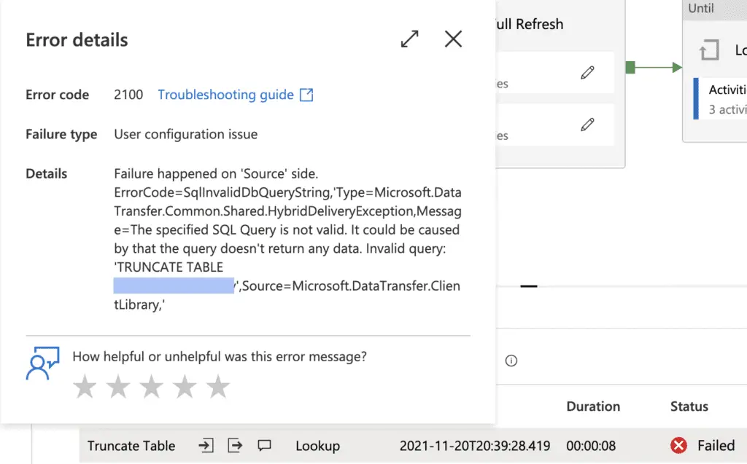Close the Error details dialog

(453, 39)
